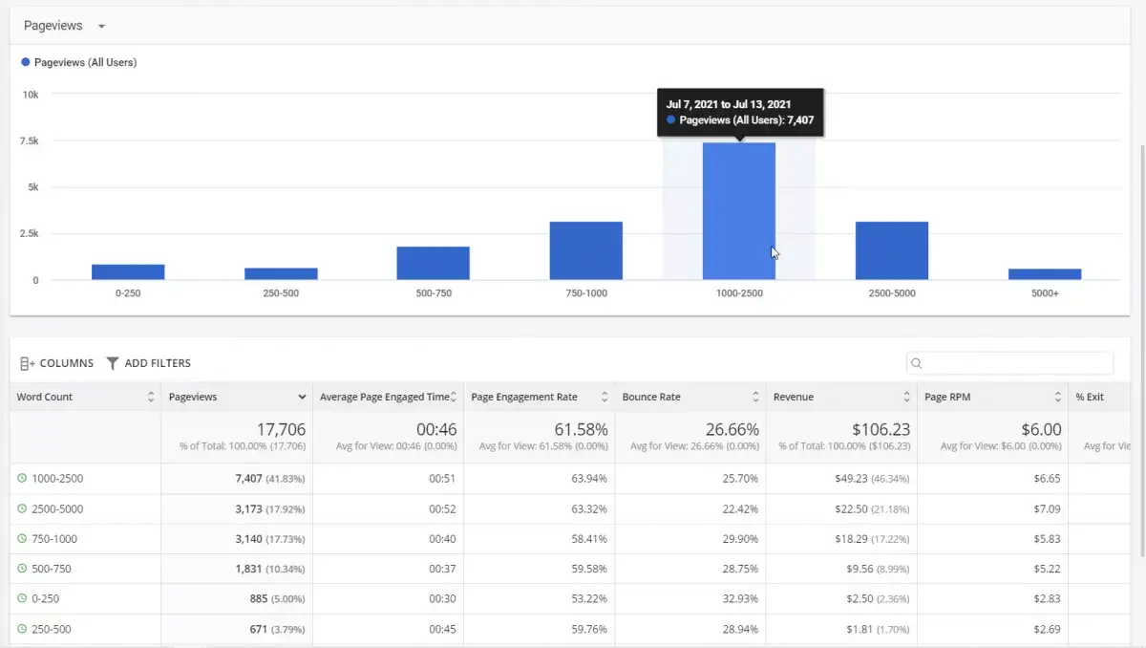Click the filter funnel icon

click(x=113, y=363)
